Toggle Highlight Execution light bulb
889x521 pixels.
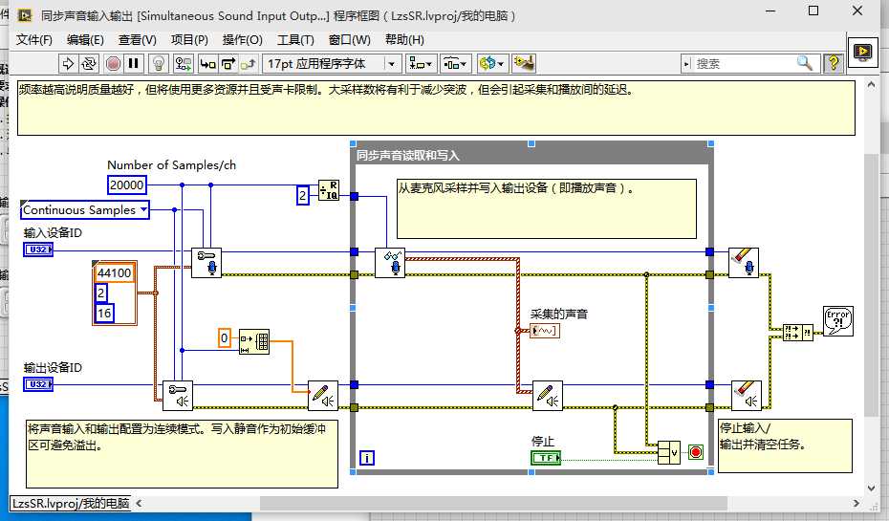click(159, 63)
